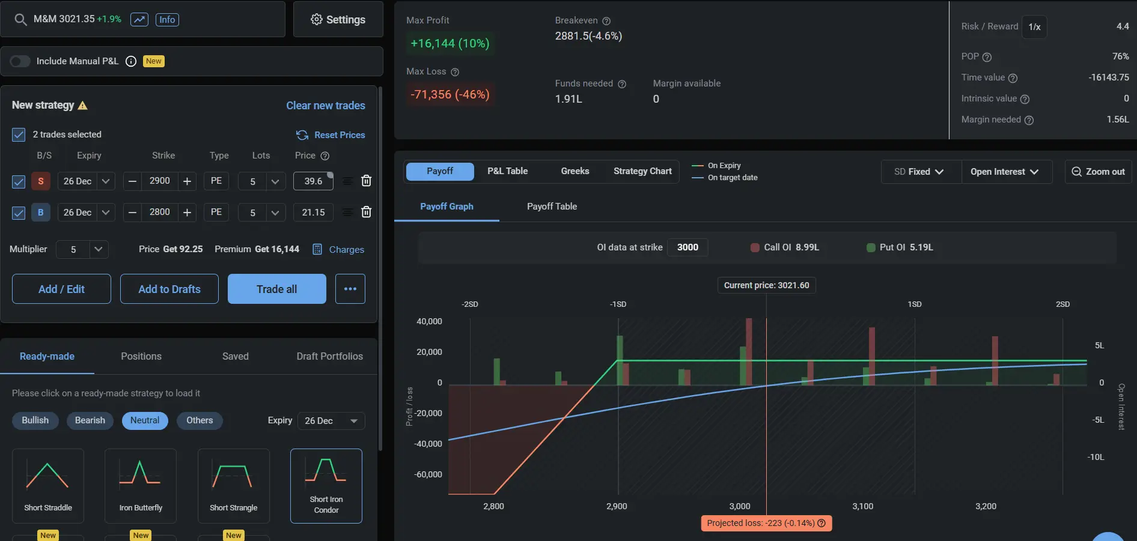Open Charges calculator link
The width and height of the screenshot is (1137, 541).
click(338, 249)
